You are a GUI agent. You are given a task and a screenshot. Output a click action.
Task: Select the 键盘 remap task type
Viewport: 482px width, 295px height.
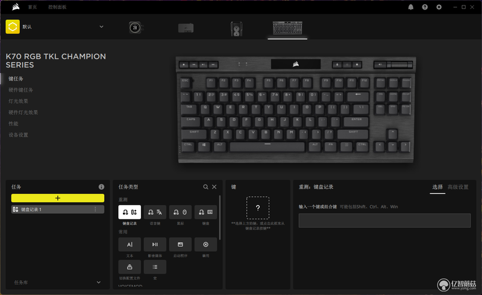[205, 212]
